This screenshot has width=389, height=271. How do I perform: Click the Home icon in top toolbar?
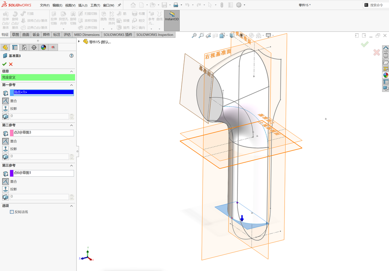[133, 5]
